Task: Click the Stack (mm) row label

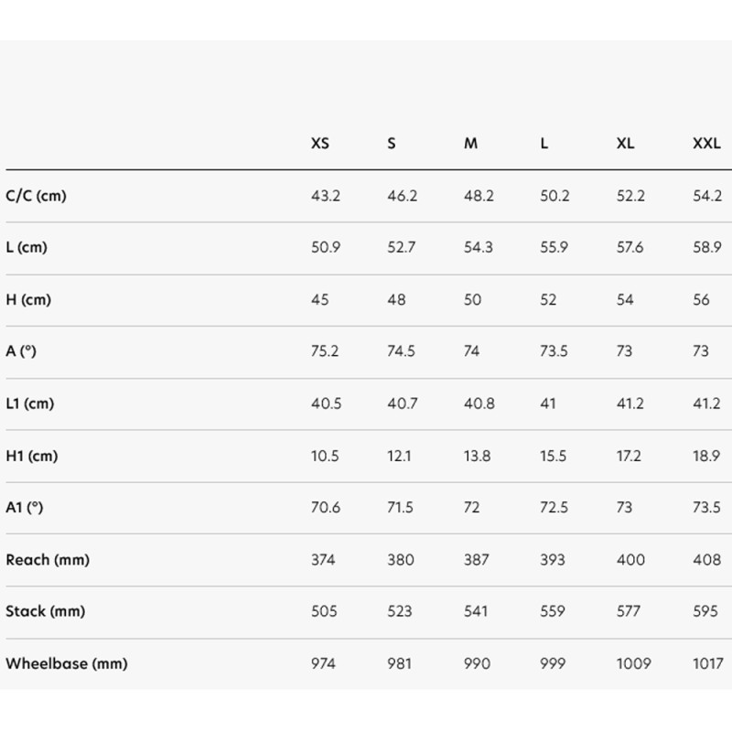Action: coord(46,611)
